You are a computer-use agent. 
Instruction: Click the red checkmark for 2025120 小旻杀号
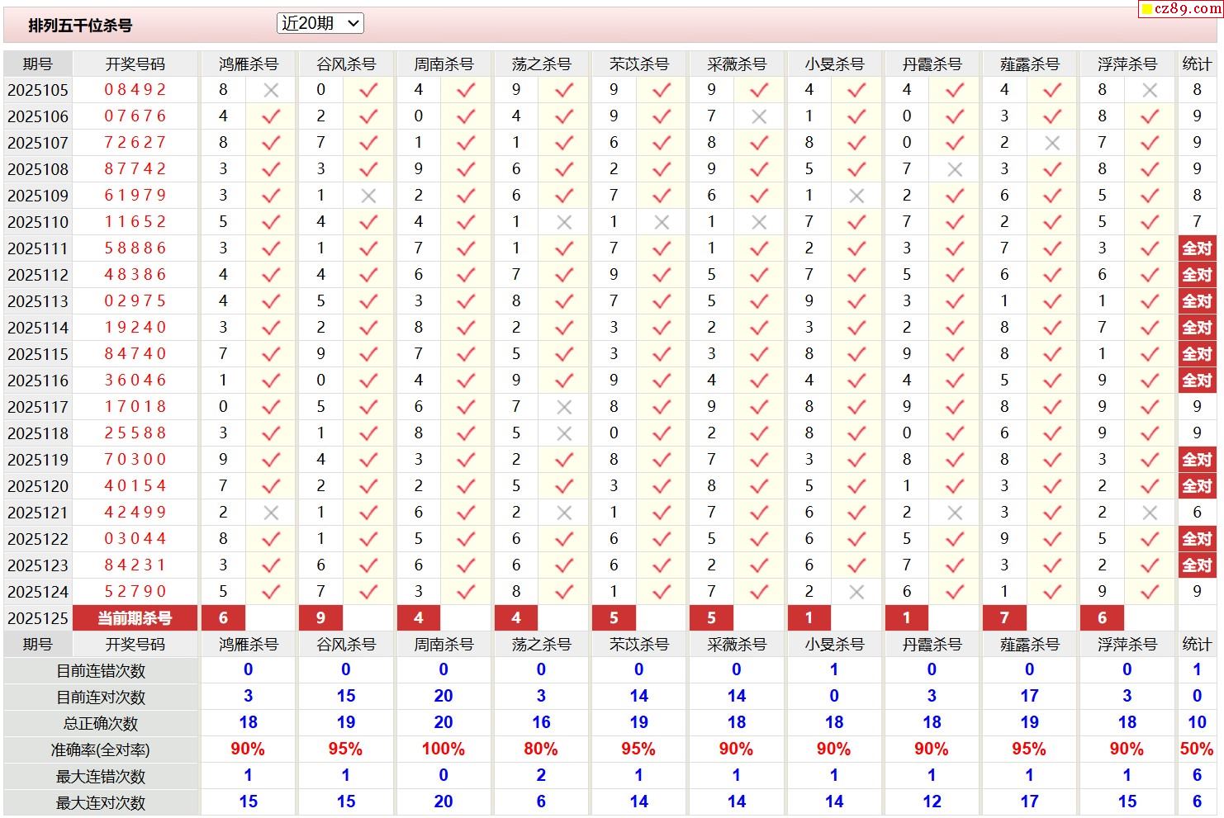point(856,486)
